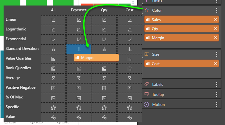Choose Value Quartiles icon in All column
The image size is (225, 125).
53,59
